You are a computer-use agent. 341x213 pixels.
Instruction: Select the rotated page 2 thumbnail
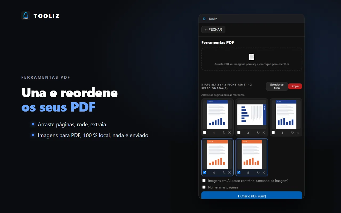(x=252, y=115)
